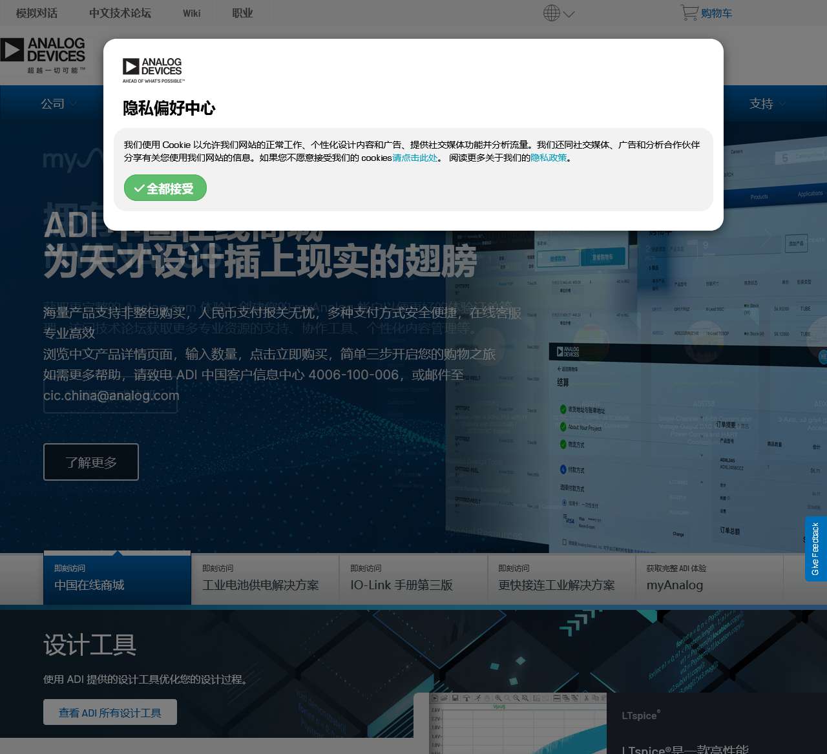Select the 更快接连工业解决方案 tab

click(561, 578)
